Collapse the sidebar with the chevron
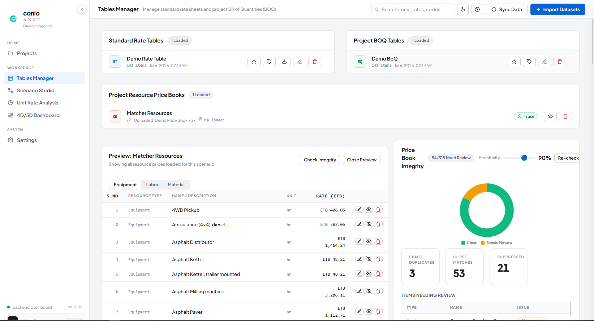The image size is (594, 321). pyautogui.click(x=82, y=9)
